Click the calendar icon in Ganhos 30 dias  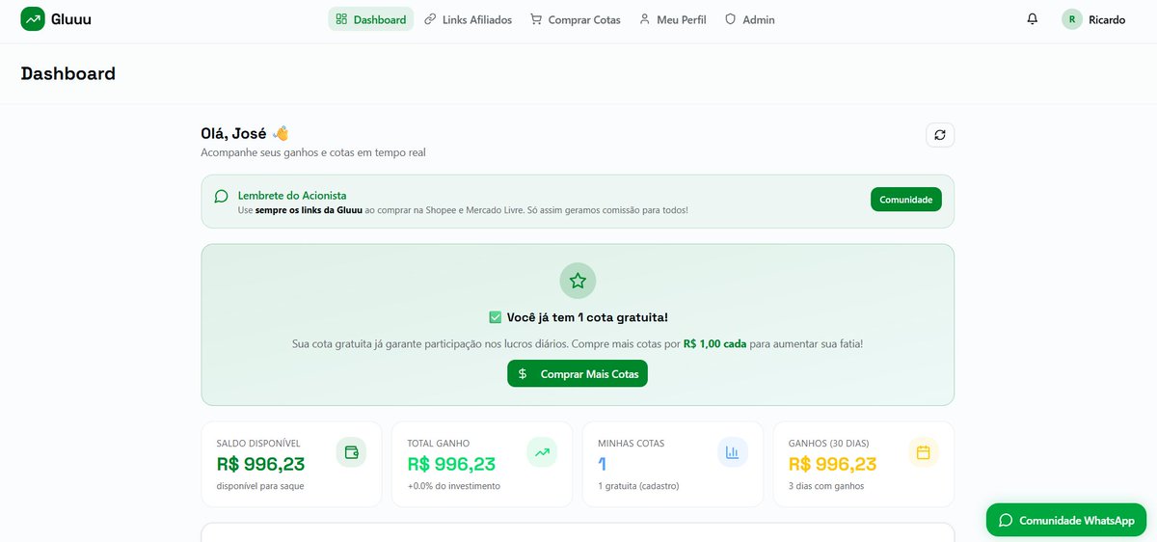point(923,452)
